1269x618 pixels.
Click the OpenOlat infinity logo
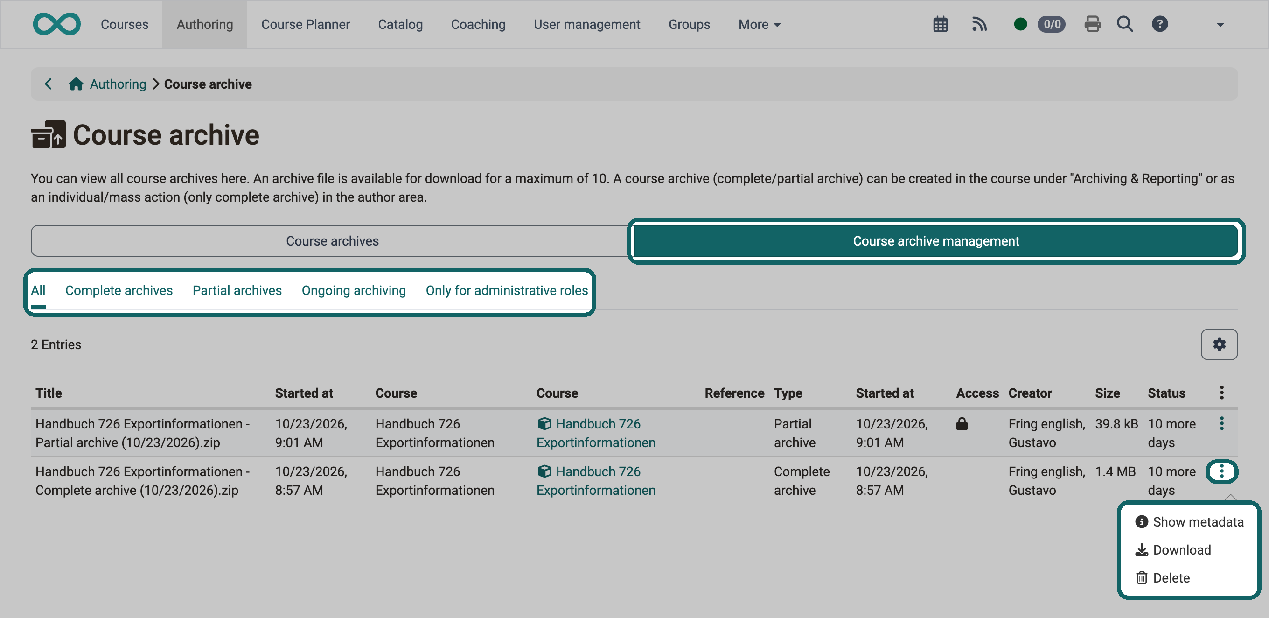coord(56,24)
